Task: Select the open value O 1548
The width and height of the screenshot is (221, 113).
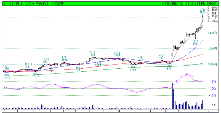Action: tap(212, 8)
